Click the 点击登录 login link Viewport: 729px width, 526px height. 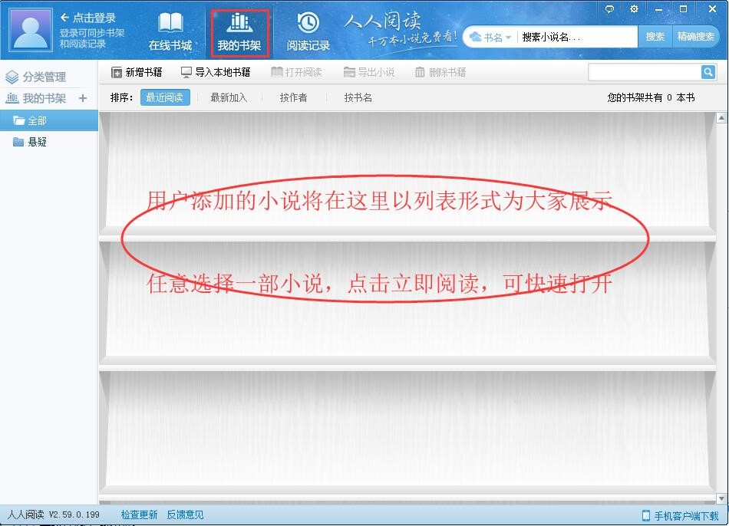coord(88,18)
